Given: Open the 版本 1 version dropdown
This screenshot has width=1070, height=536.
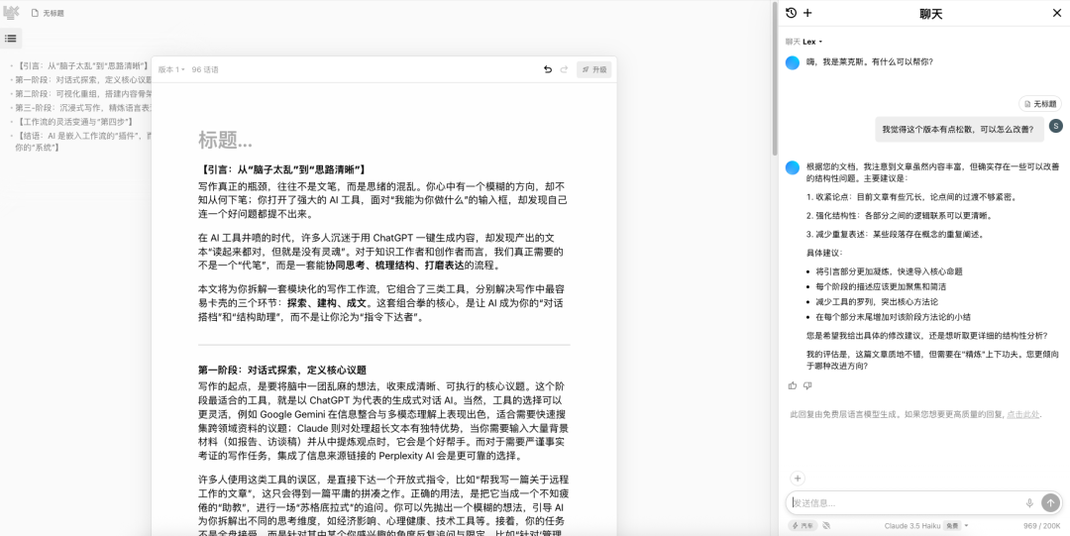Looking at the screenshot, I should [x=171, y=69].
